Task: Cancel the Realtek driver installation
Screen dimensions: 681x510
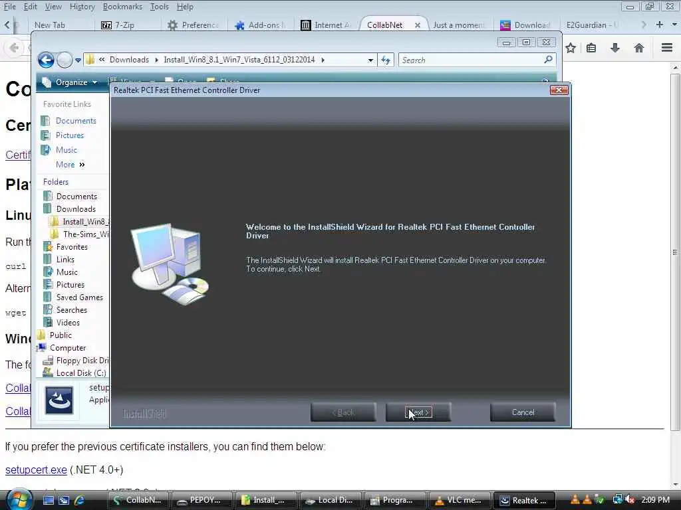Action: (x=523, y=412)
